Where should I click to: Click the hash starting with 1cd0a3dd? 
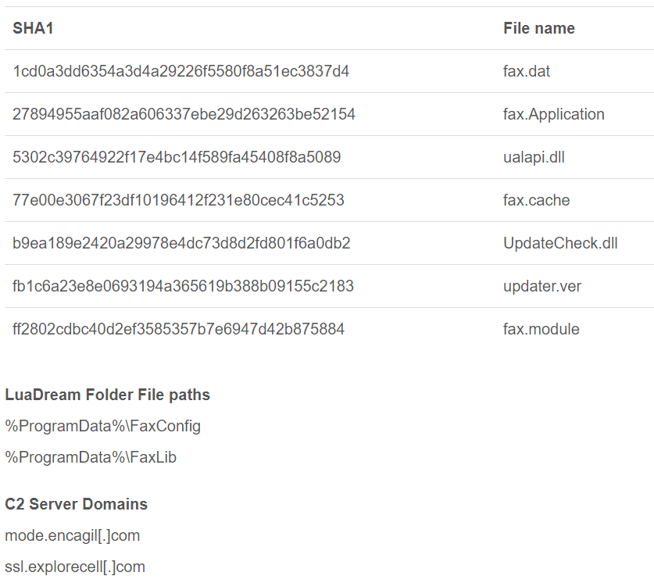(180, 72)
